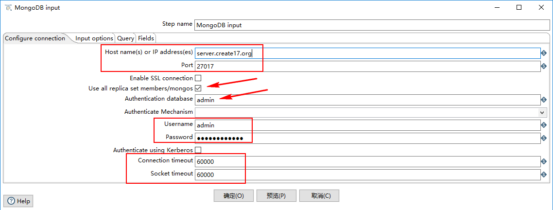Click variable icon beside Password field
The width and height of the screenshot is (553, 210).
(x=543, y=138)
